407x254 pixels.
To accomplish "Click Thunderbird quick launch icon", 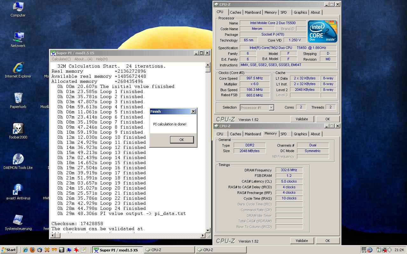I will [39, 250].
